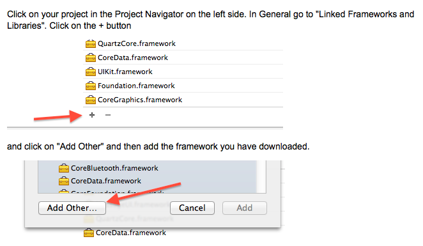Image resolution: width=423 pixels, height=246 pixels.
Task: Highlight the UIKit.framework entry
Action: coord(183,72)
